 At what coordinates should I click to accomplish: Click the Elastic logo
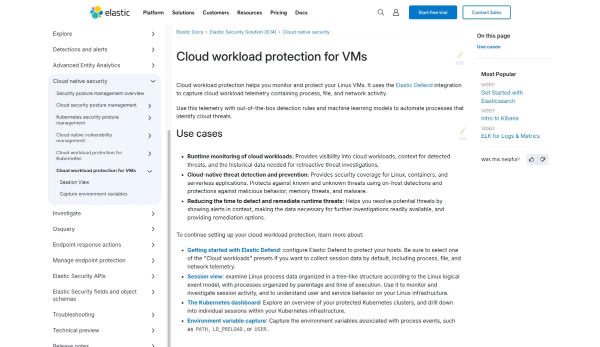pos(110,12)
